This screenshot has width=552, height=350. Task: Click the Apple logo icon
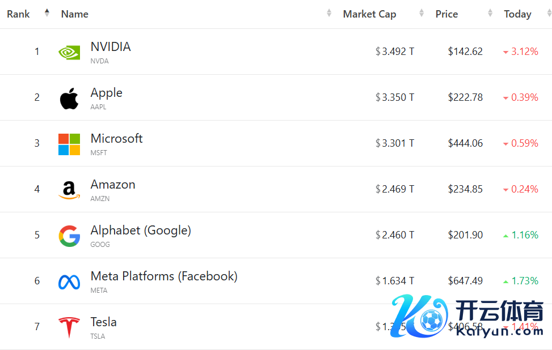point(69,98)
